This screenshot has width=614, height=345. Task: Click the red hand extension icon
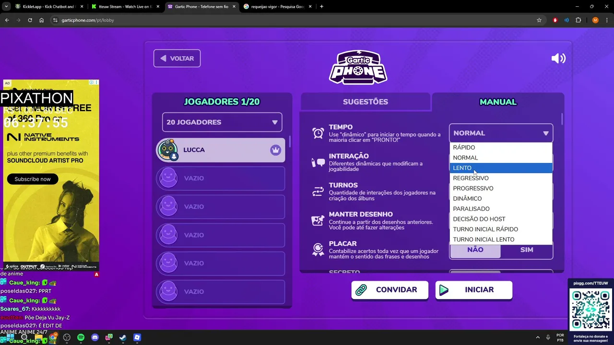[x=555, y=20]
